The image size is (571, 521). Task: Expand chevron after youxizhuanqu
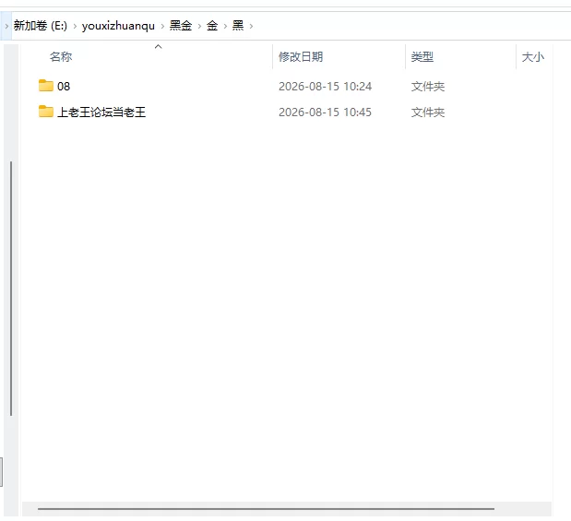click(x=162, y=26)
